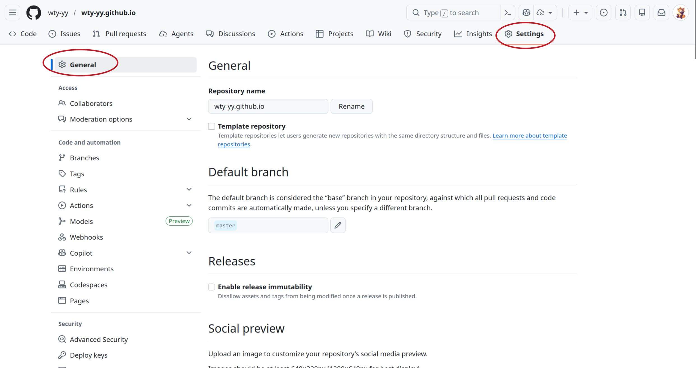
Task: Click the Webhooks icon in sidebar
Action: 62,237
